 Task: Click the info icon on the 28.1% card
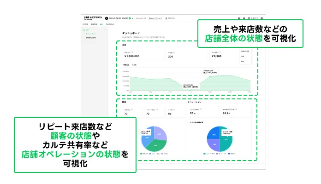coord(236,109)
